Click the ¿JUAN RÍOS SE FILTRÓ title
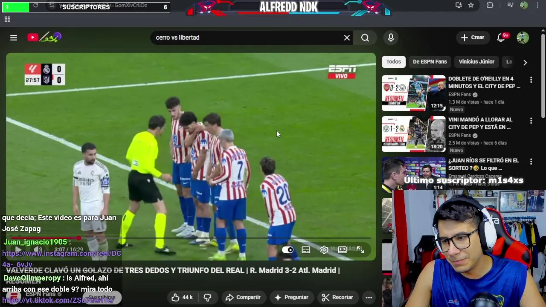Screen dimensions: 546x307 [483, 164]
